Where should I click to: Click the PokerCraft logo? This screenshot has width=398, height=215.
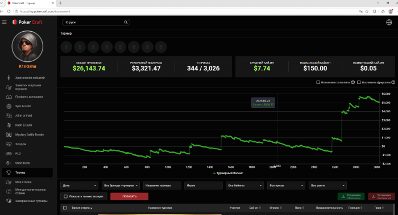(27, 22)
